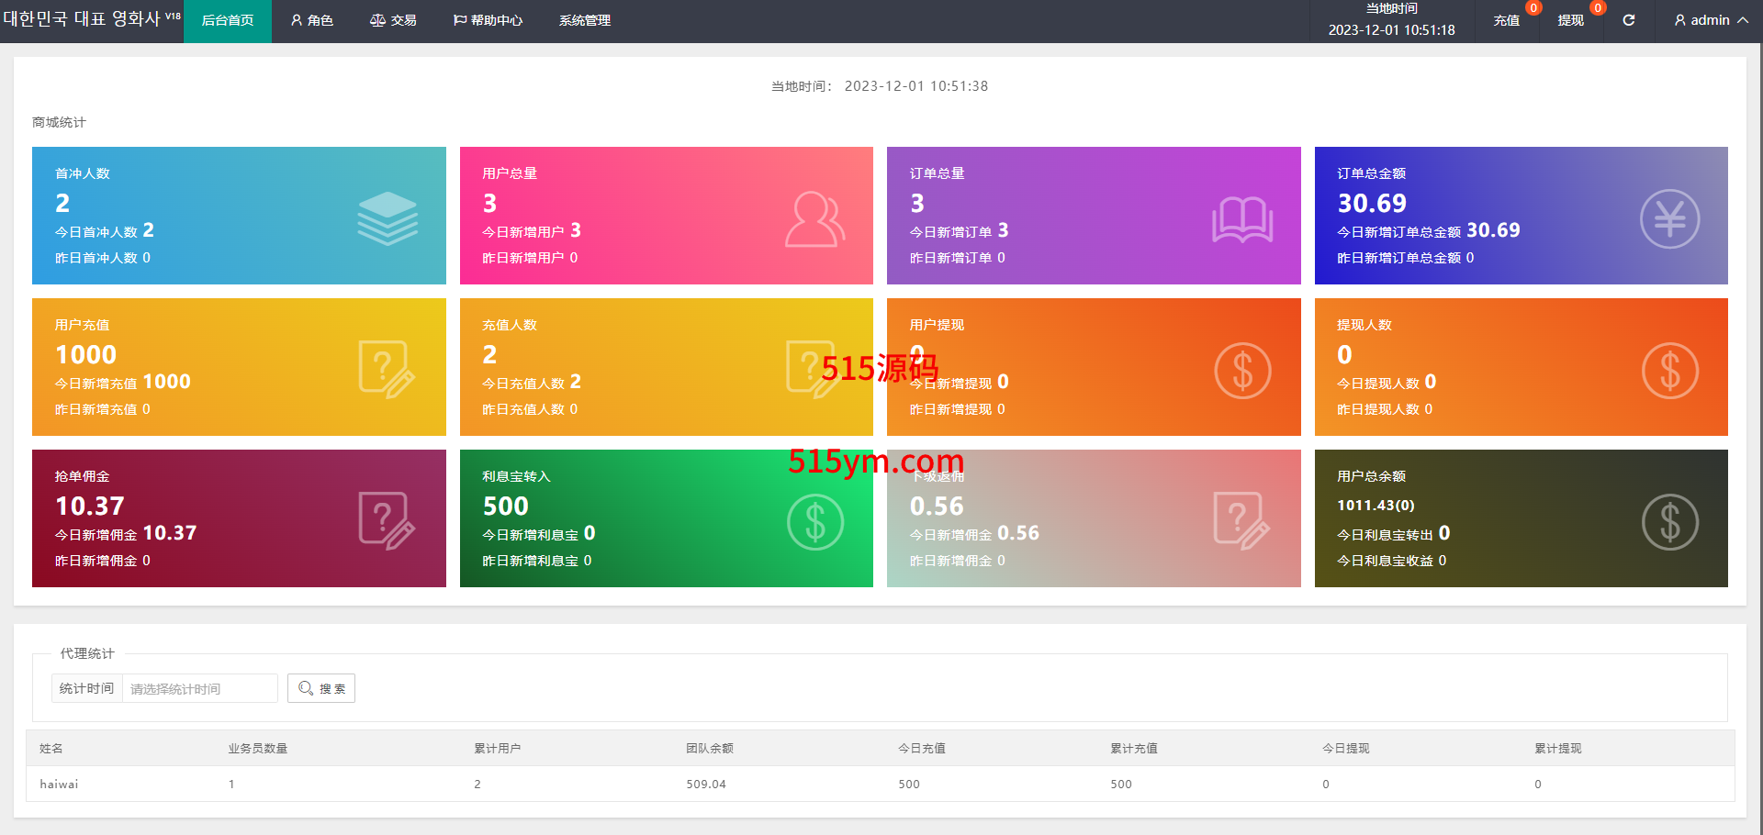Open 充值 notifications in header
The height and width of the screenshot is (835, 1763).
click(1506, 20)
